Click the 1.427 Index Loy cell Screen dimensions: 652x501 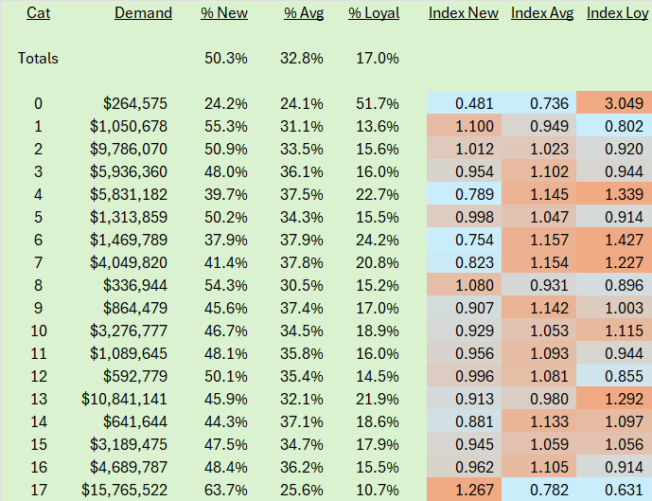(614, 239)
